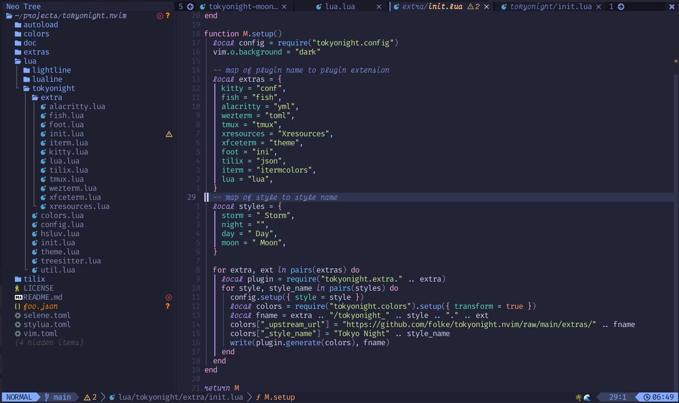The height and width of the screenshot is (403, 679).
Task: Click M.setup in the breadcrumb statusline
Action: pos(279,397)
